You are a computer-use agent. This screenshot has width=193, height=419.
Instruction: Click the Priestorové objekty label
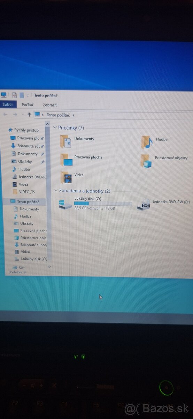(x=171, y=158)
